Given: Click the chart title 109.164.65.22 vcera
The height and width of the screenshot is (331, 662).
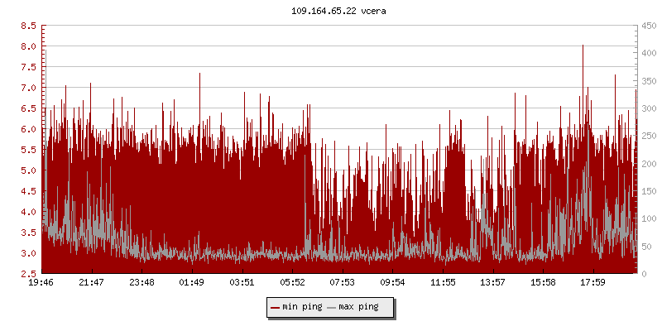Looking at the screenshot, I should click(331, 11).
